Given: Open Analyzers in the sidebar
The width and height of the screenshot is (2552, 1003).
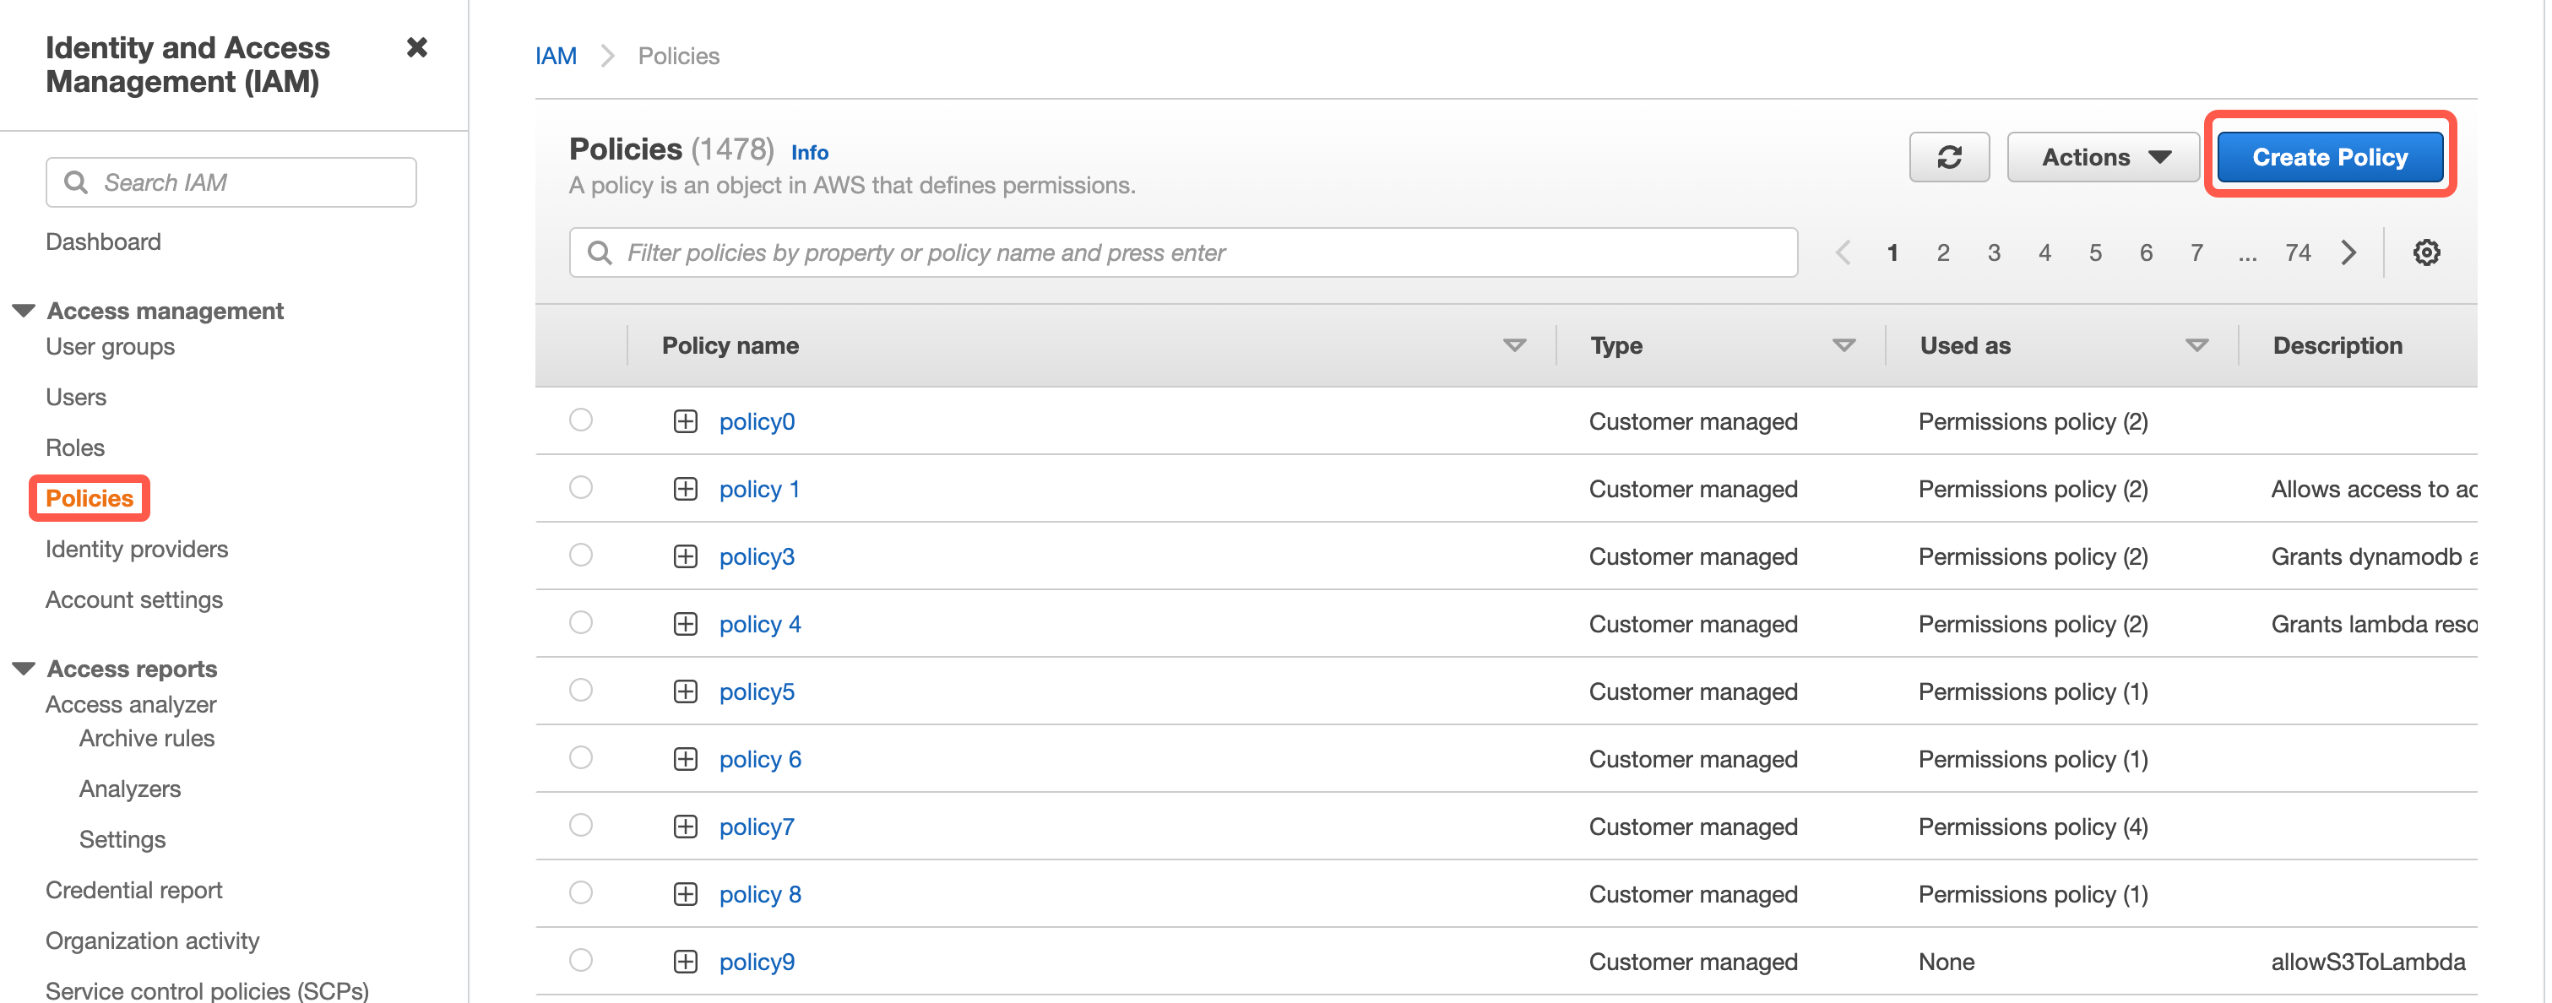Looking at the screenshot, I should point(130,789).
